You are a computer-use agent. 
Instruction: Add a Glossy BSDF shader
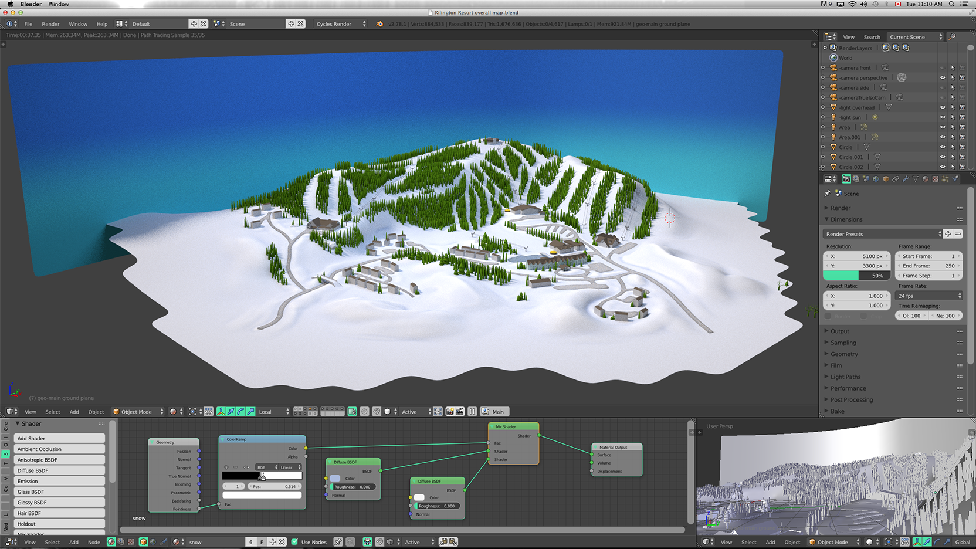59,503
